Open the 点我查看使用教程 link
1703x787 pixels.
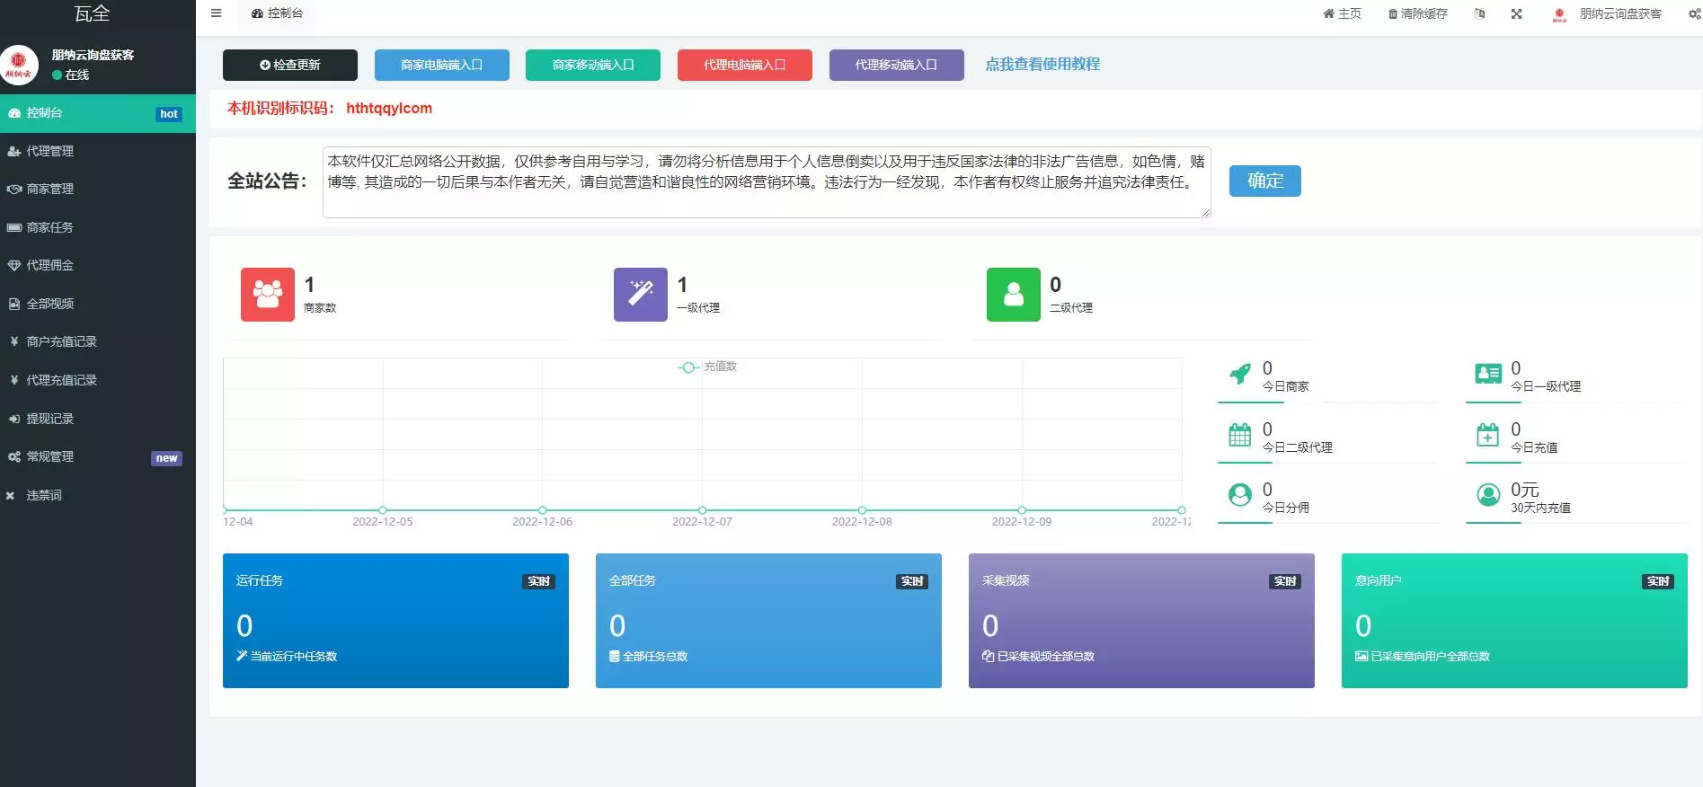(1042, 65)
